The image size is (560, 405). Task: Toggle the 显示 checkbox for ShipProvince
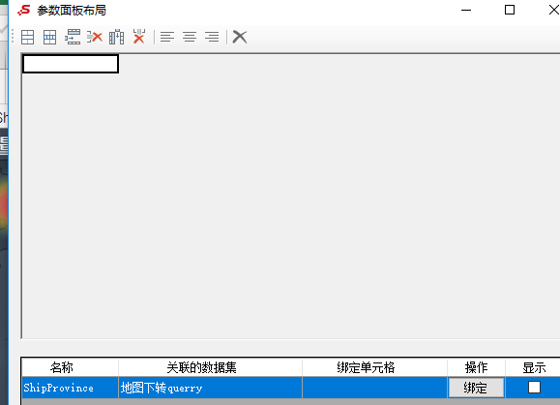(534, 388)
